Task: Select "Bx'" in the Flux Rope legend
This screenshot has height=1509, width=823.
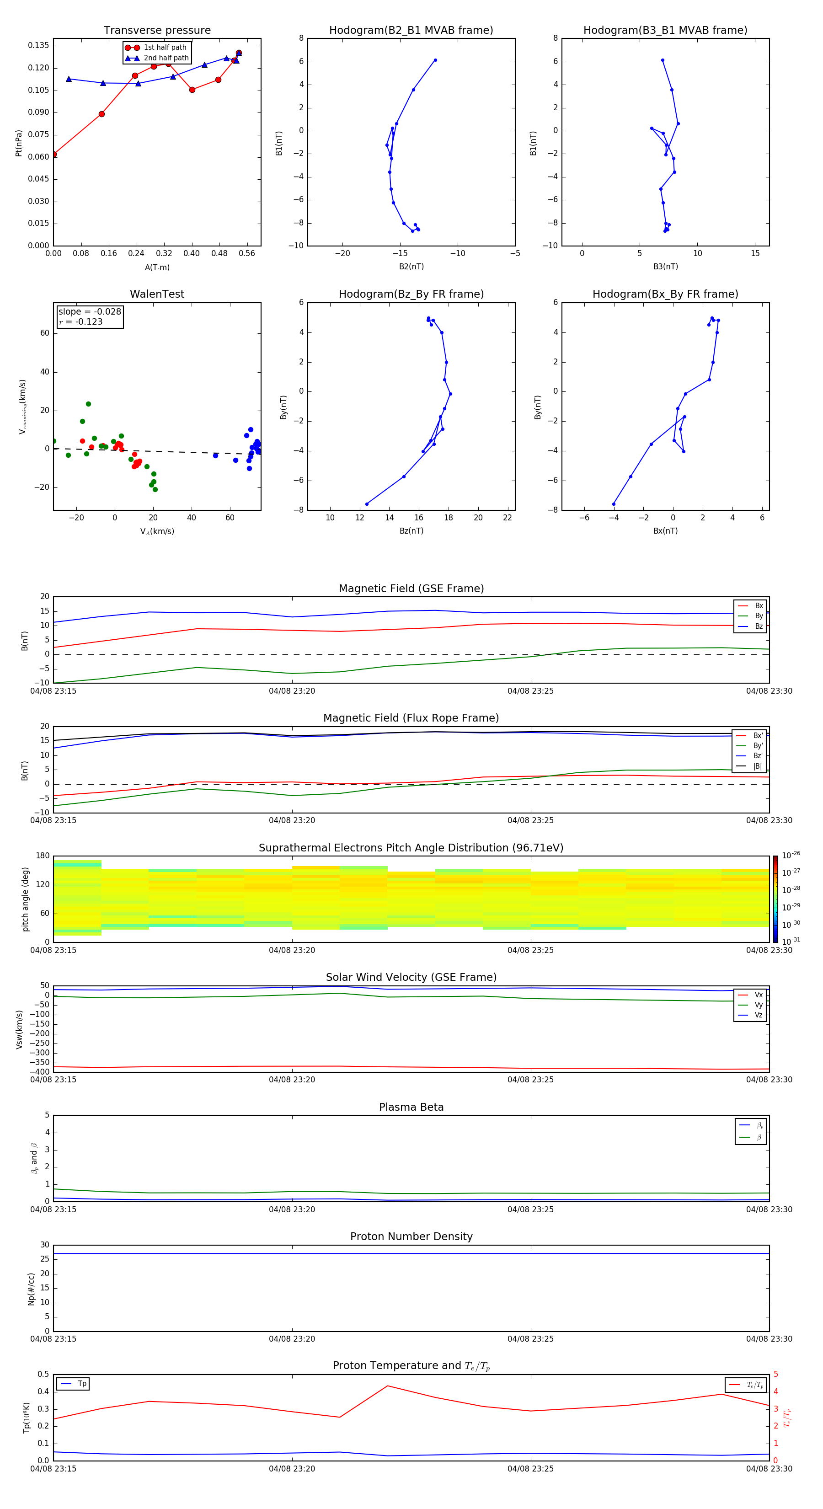Action: (x=749, y=736)
